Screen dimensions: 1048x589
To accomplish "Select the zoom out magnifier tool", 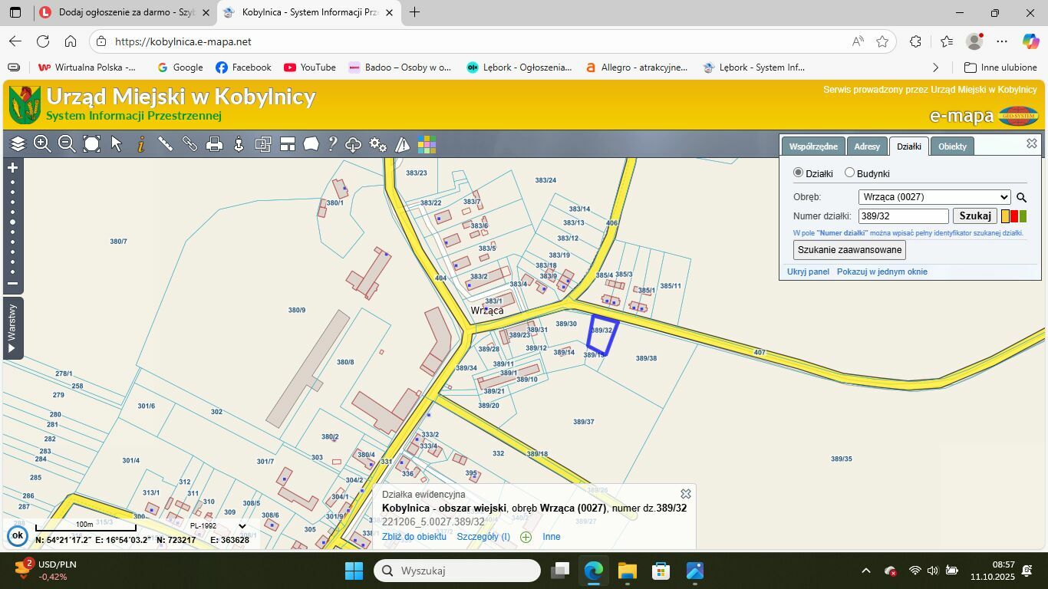I will [67, 144].
